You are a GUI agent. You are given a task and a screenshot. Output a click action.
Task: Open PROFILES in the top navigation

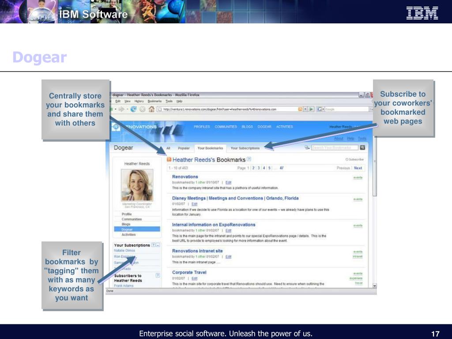[202, 127]
